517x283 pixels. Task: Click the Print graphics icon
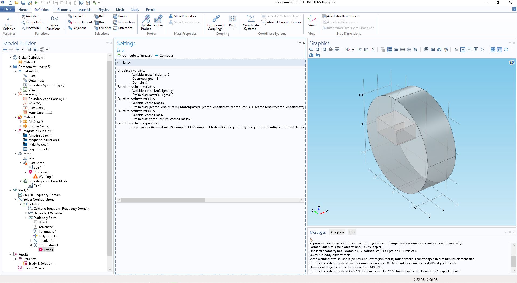[318, 55]
